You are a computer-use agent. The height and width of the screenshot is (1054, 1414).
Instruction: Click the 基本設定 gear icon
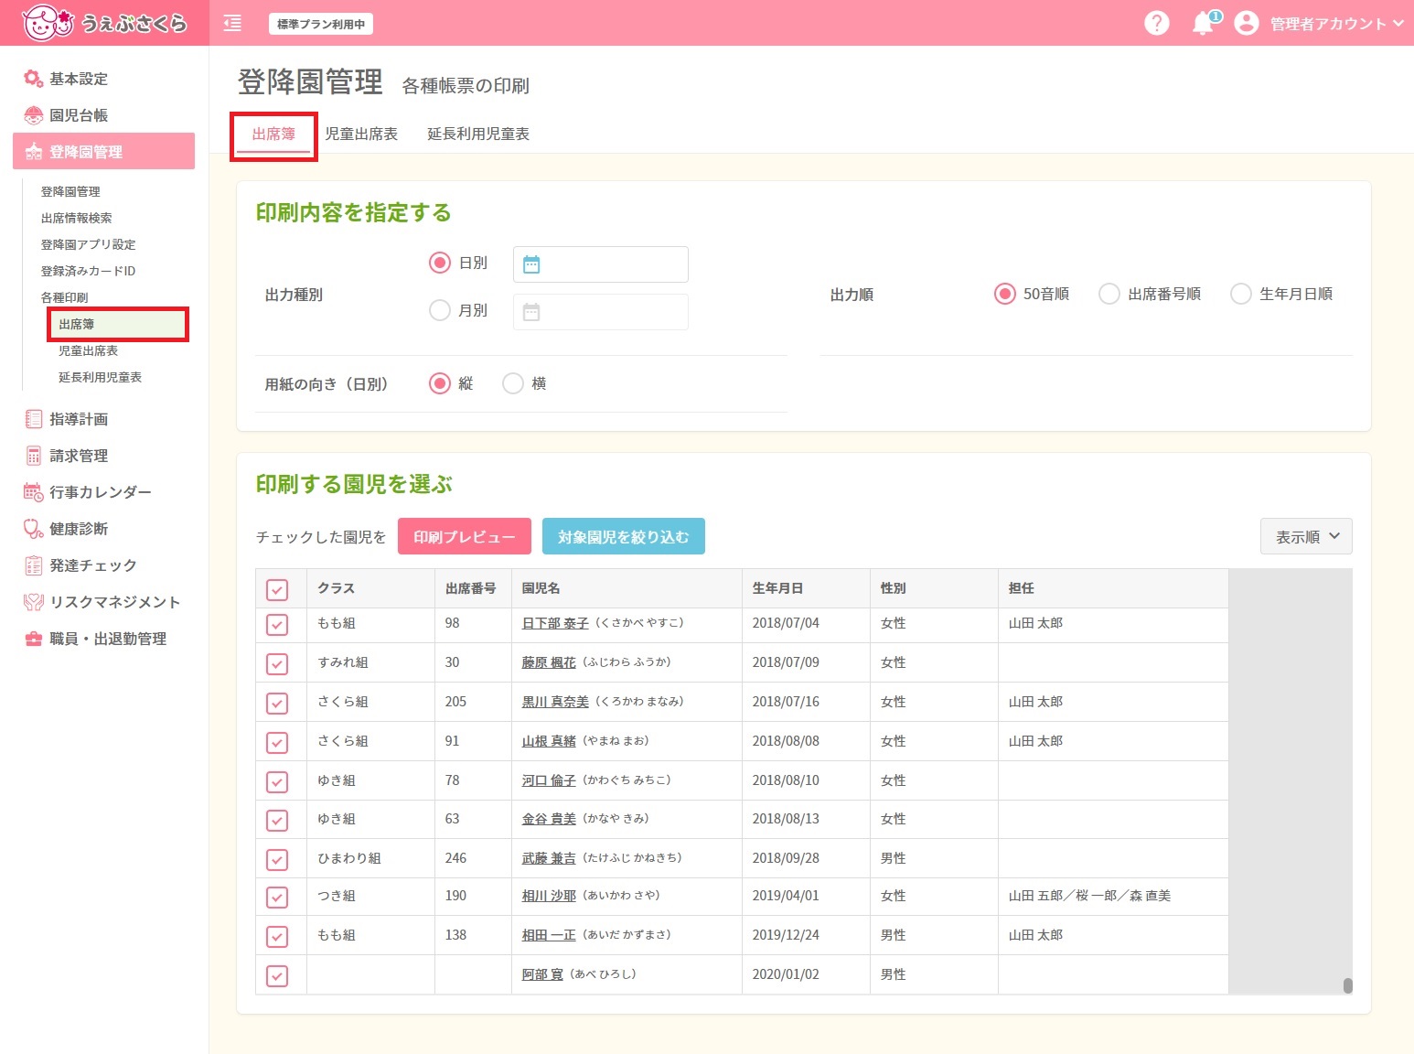[33, 79]
